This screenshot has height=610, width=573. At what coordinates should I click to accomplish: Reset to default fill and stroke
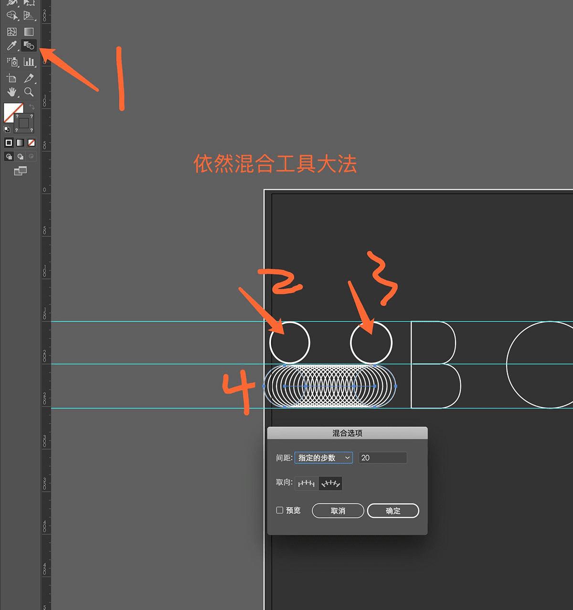pyautogui.click(x=7, y=129)
